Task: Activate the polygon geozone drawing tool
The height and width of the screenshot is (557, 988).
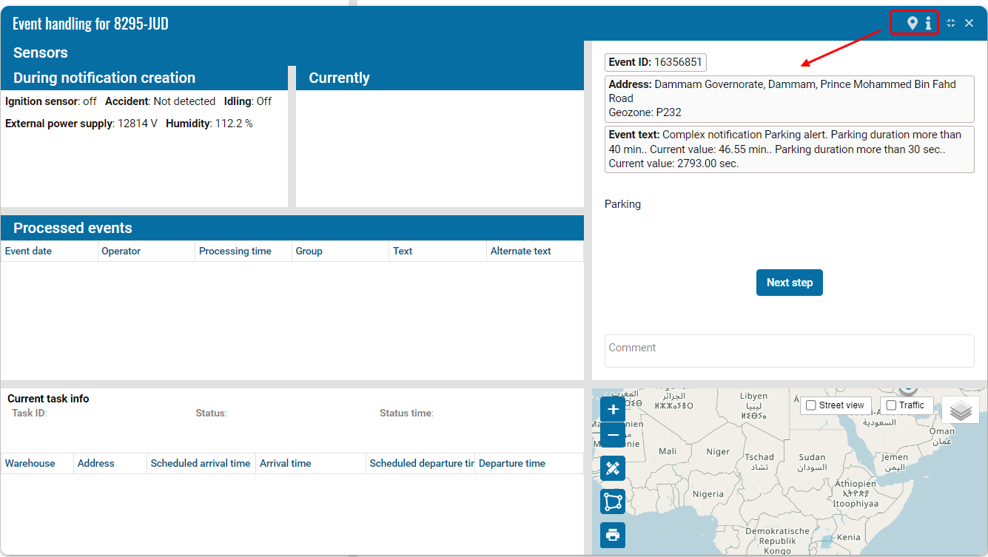Action: tap(613, 502)
